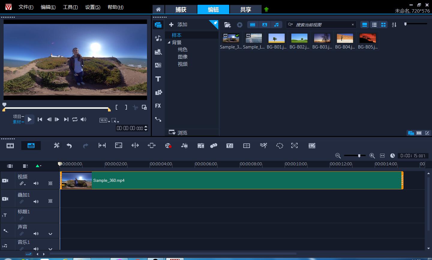Open Auto Music

[x=201, y=146]
